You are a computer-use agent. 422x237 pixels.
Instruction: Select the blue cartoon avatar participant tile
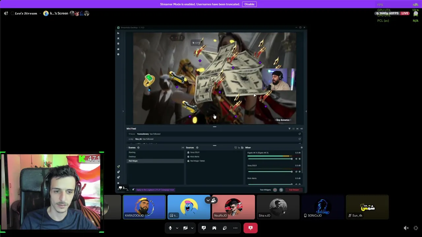click(189, 207)
